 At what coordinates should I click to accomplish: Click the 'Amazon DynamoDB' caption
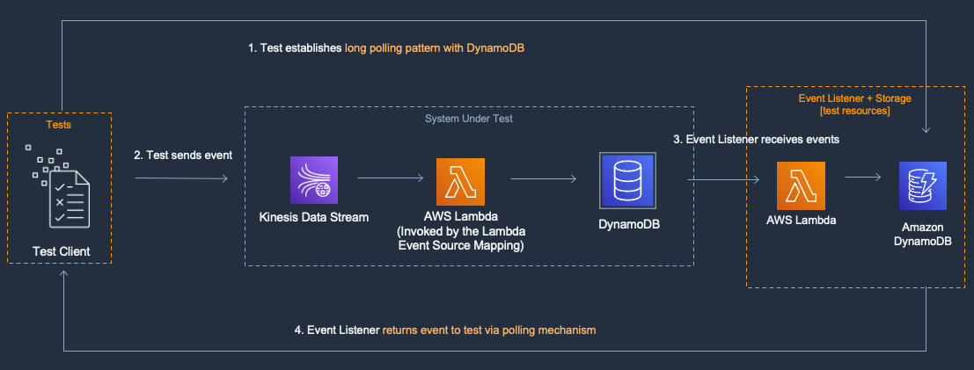(922, 236)
